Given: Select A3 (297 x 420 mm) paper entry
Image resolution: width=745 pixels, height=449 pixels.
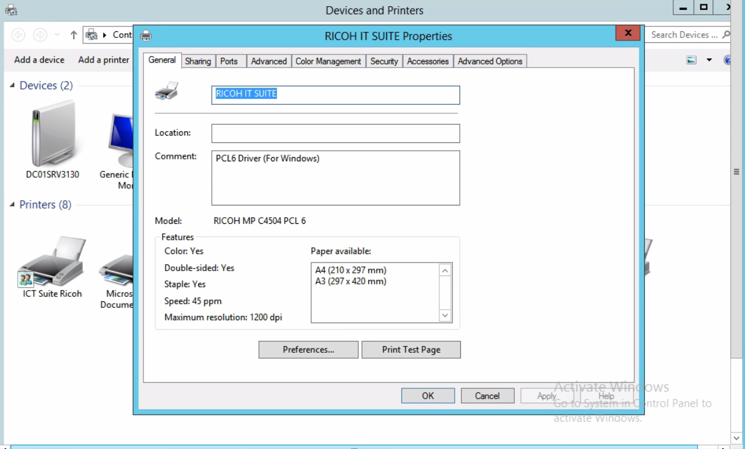Looking at the screenshot, I should pos(350,282).
